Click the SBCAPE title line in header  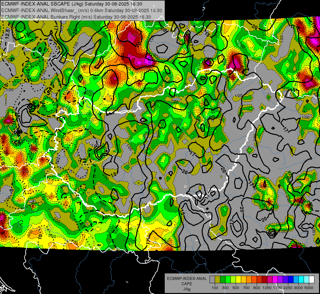click(72, 4)
